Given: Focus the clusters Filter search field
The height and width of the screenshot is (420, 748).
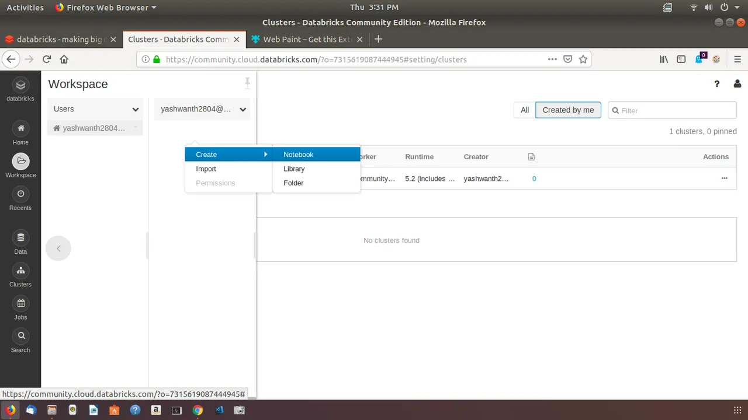Looking at the screenshot, I should coord(672,110).
